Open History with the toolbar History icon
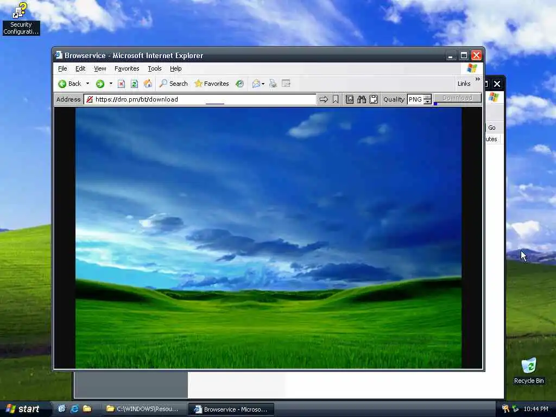Screen dimensions: 556x417 point(239,84)
